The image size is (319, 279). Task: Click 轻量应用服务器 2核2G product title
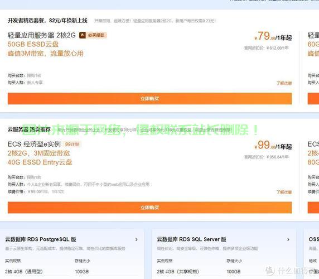click(x=42, y=35)
